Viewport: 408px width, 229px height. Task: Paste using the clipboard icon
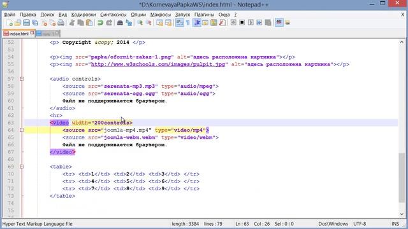[89, 23]
